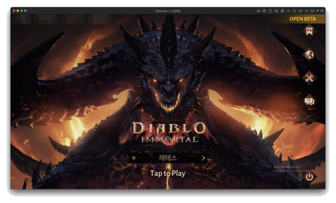Click the camera icon in the Parallels toolbar
Image resolution: width=336 pixels, height=203 pixels.
[306, 11]
